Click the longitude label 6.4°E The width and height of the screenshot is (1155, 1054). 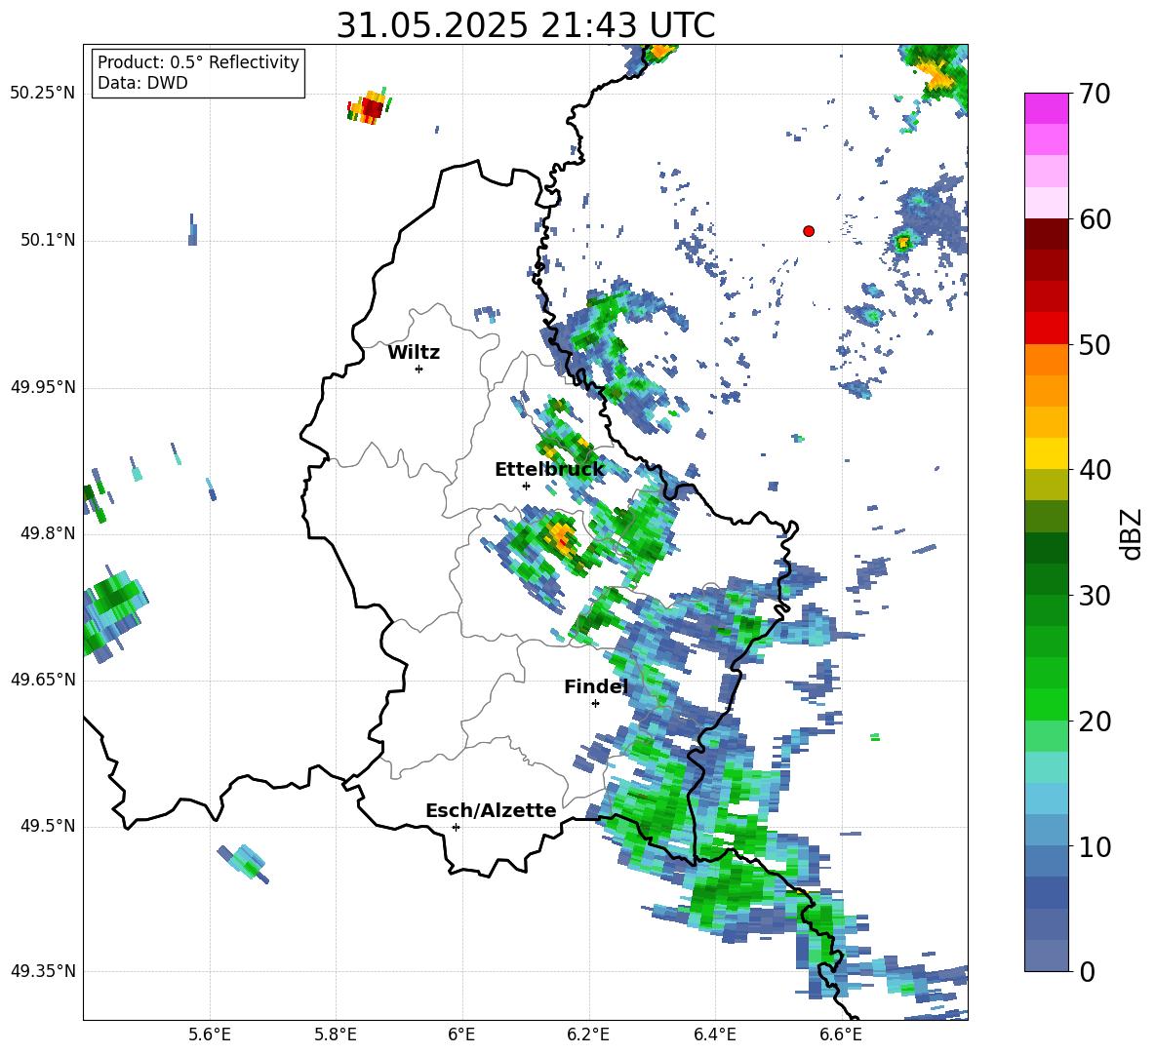714,1034
